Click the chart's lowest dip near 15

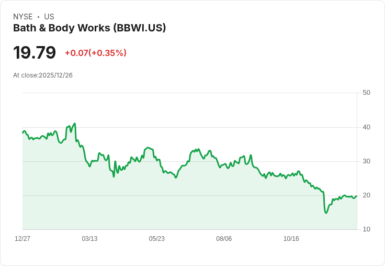tap(326, 213)
